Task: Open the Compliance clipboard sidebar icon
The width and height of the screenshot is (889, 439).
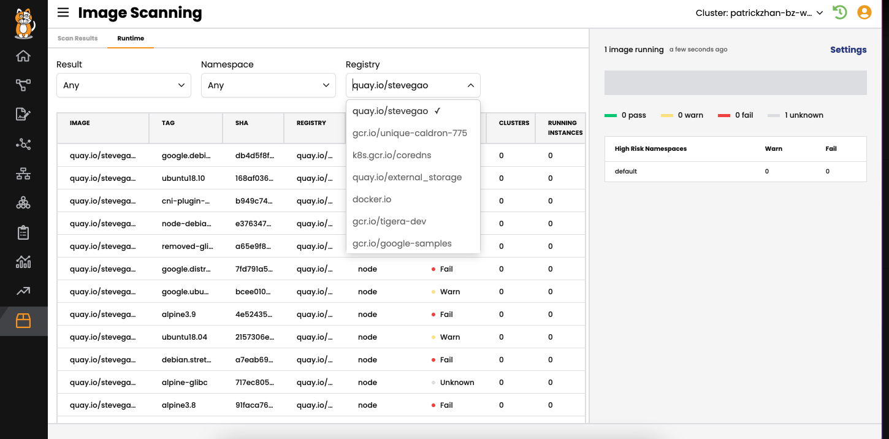Action: pos(23,232)
